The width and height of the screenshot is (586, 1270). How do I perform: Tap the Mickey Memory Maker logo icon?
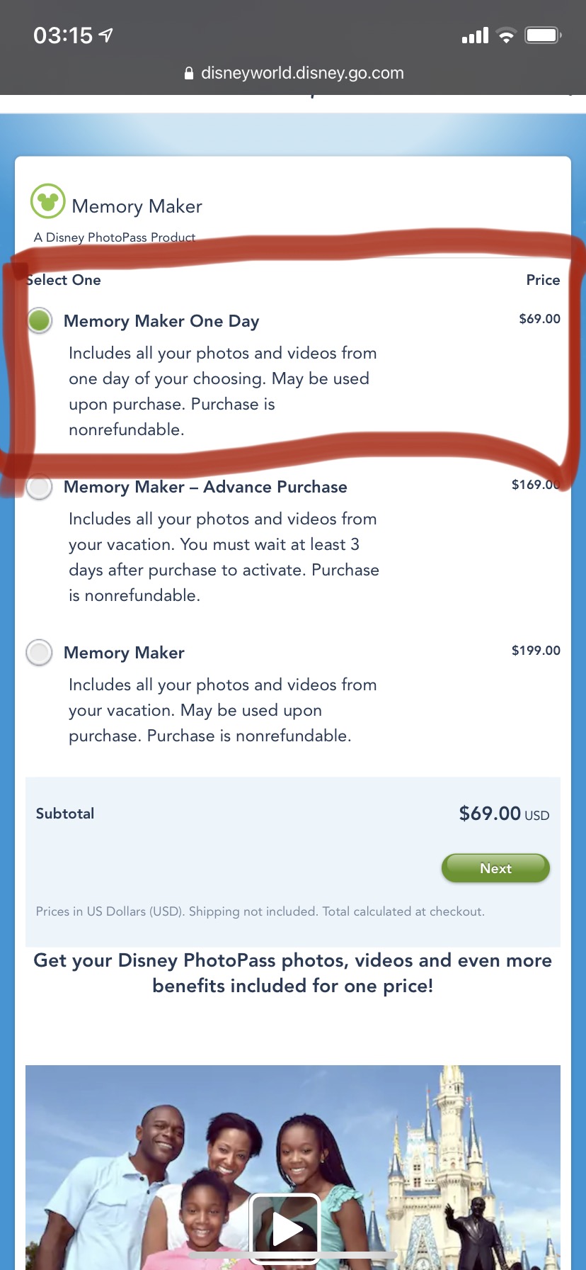tap(48, 202)
